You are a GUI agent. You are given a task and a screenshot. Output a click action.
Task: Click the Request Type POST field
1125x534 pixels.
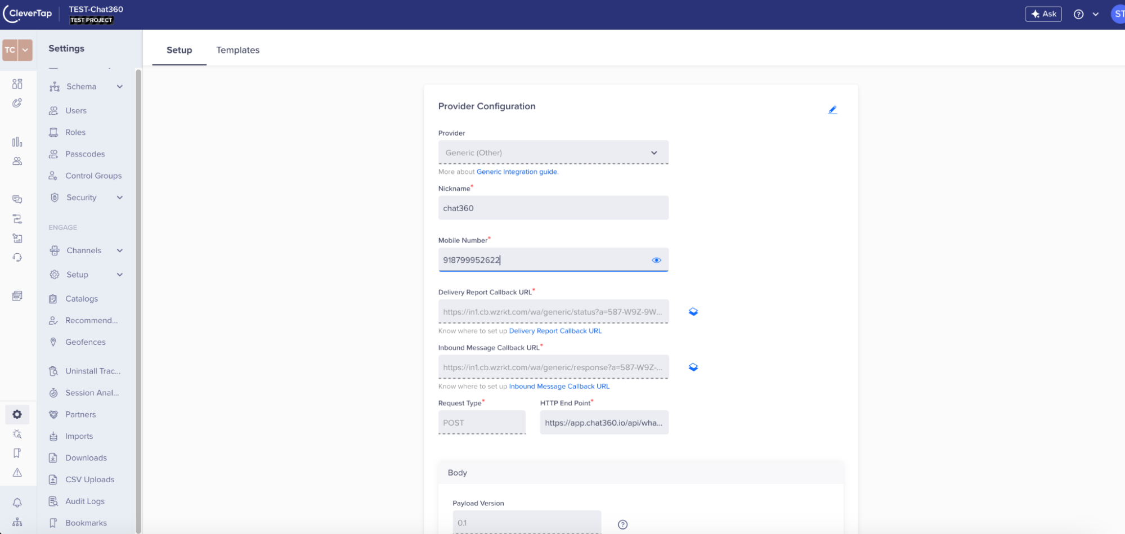[x=482, y=423]
